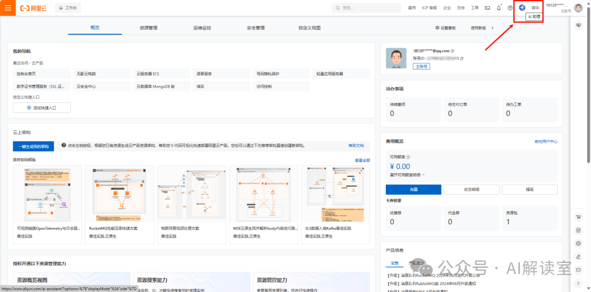Open 无影云电脑 shortcut
Viewport: 591px width, 292px height.
[101, 73]
